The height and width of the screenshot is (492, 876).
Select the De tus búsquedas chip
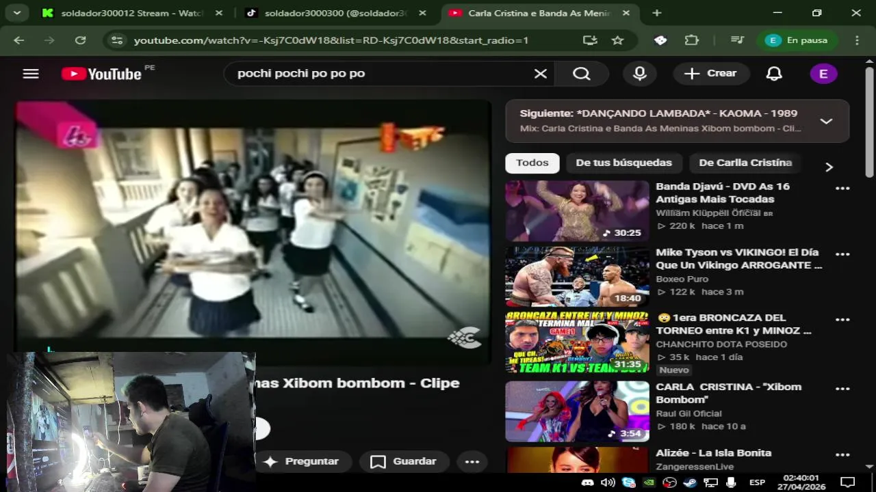pyautogui.click(x=623, y=163)
